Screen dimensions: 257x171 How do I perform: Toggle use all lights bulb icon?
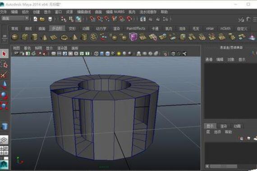(x=119, y=53)
